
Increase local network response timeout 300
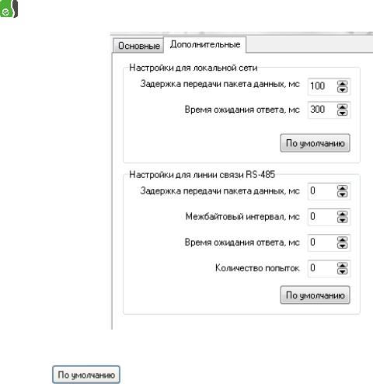(x=343, y=106)
